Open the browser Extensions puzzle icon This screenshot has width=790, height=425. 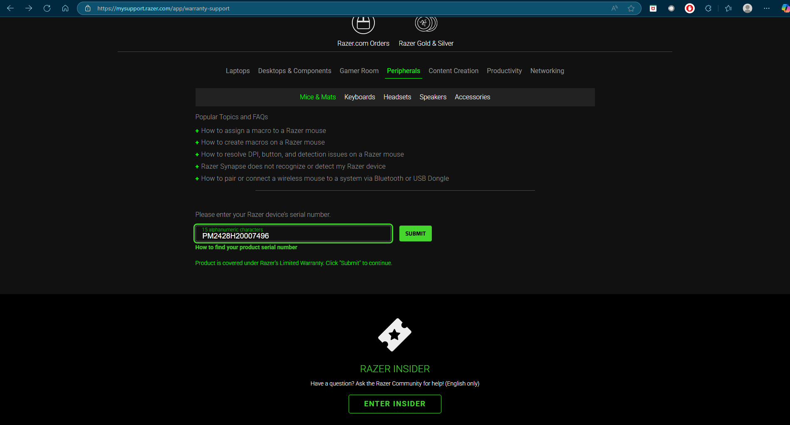tap(708, 8)
